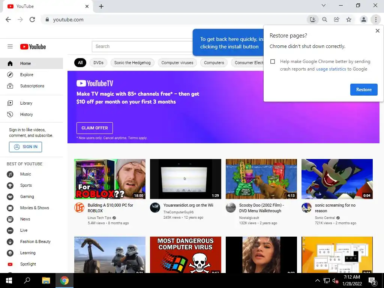Click the youtube.com address bar
Screen dimensions: 384x288
click(x=174, y=19)
